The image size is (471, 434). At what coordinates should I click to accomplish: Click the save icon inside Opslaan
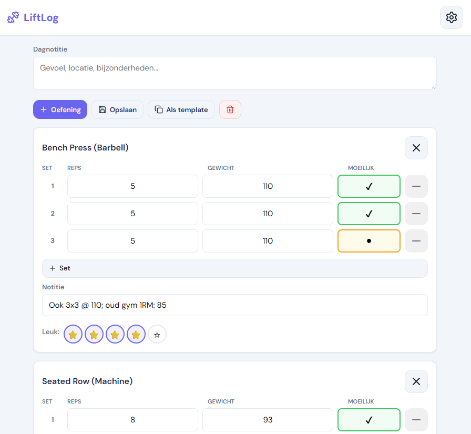(x=102, y=109)
